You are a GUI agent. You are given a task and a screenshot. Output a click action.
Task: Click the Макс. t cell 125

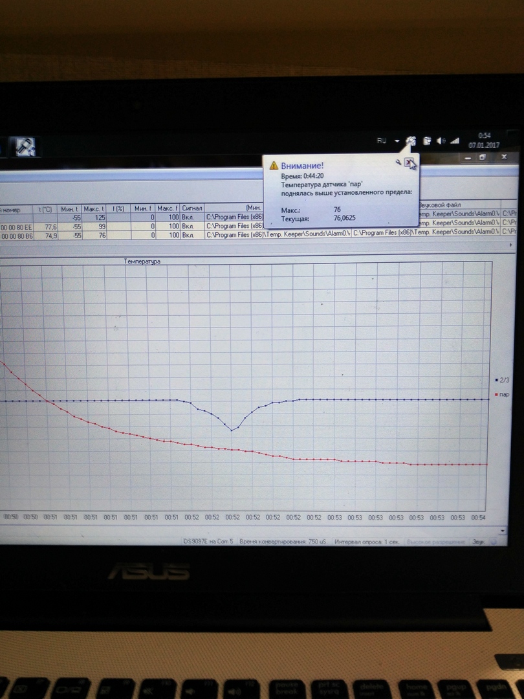[x=94, y=217]
